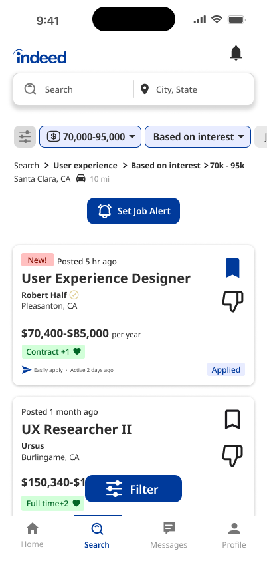Click the location pin icon
This screenshot has width=267, height=567.
tap(145, 89)
